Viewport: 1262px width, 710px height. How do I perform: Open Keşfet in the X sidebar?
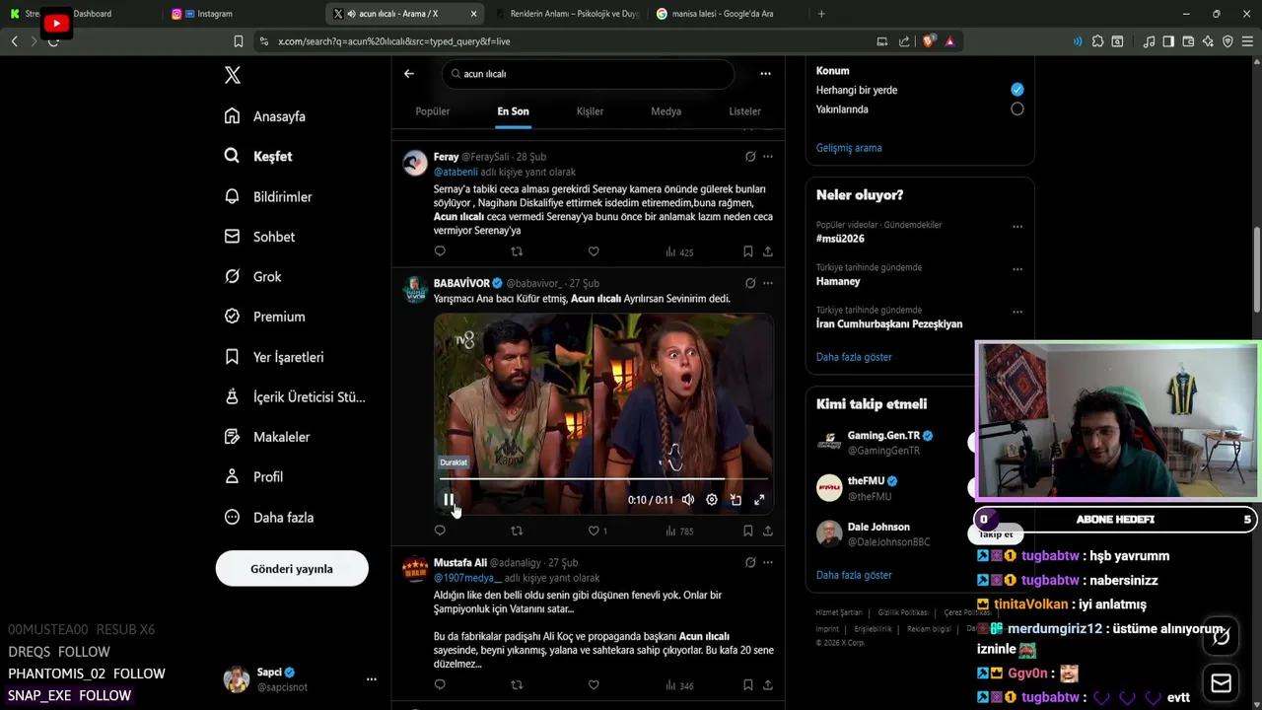[x=258, y=156]
